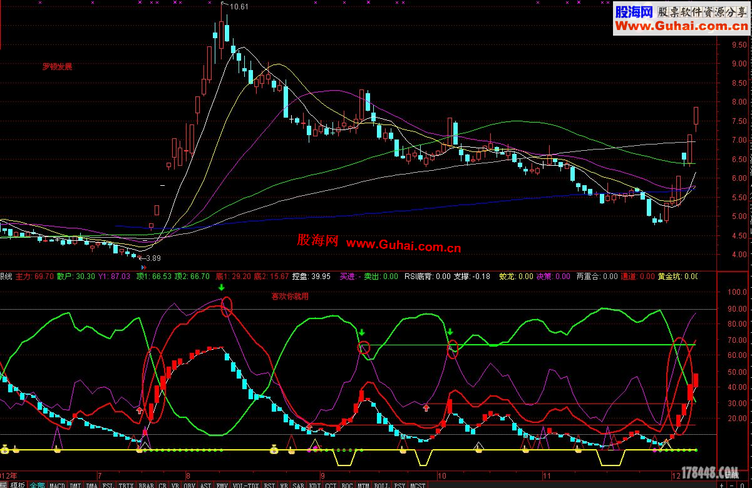
Task: Select the SAR indicator tab
Action: pyautogui.click(x=299, y=485)
